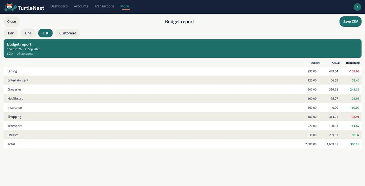Screen dimensions: 365x186
Task: Click Transport remaining value 111.67
Action: click(x=355, y=126)
